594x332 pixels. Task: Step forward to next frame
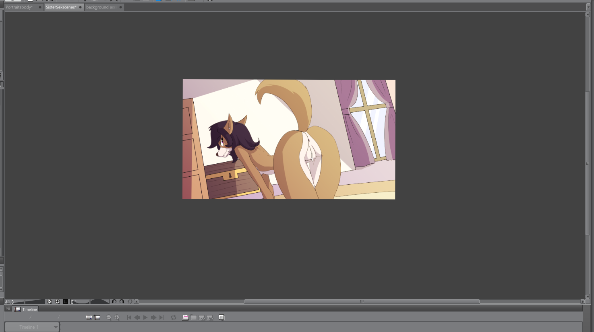pos(153,318)
